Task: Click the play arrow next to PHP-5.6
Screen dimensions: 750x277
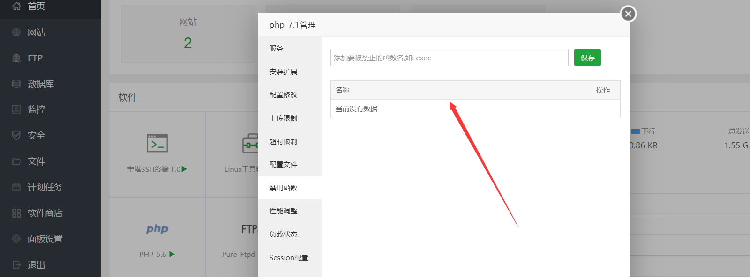Action: pyautogui.click(x=172, y=254)
